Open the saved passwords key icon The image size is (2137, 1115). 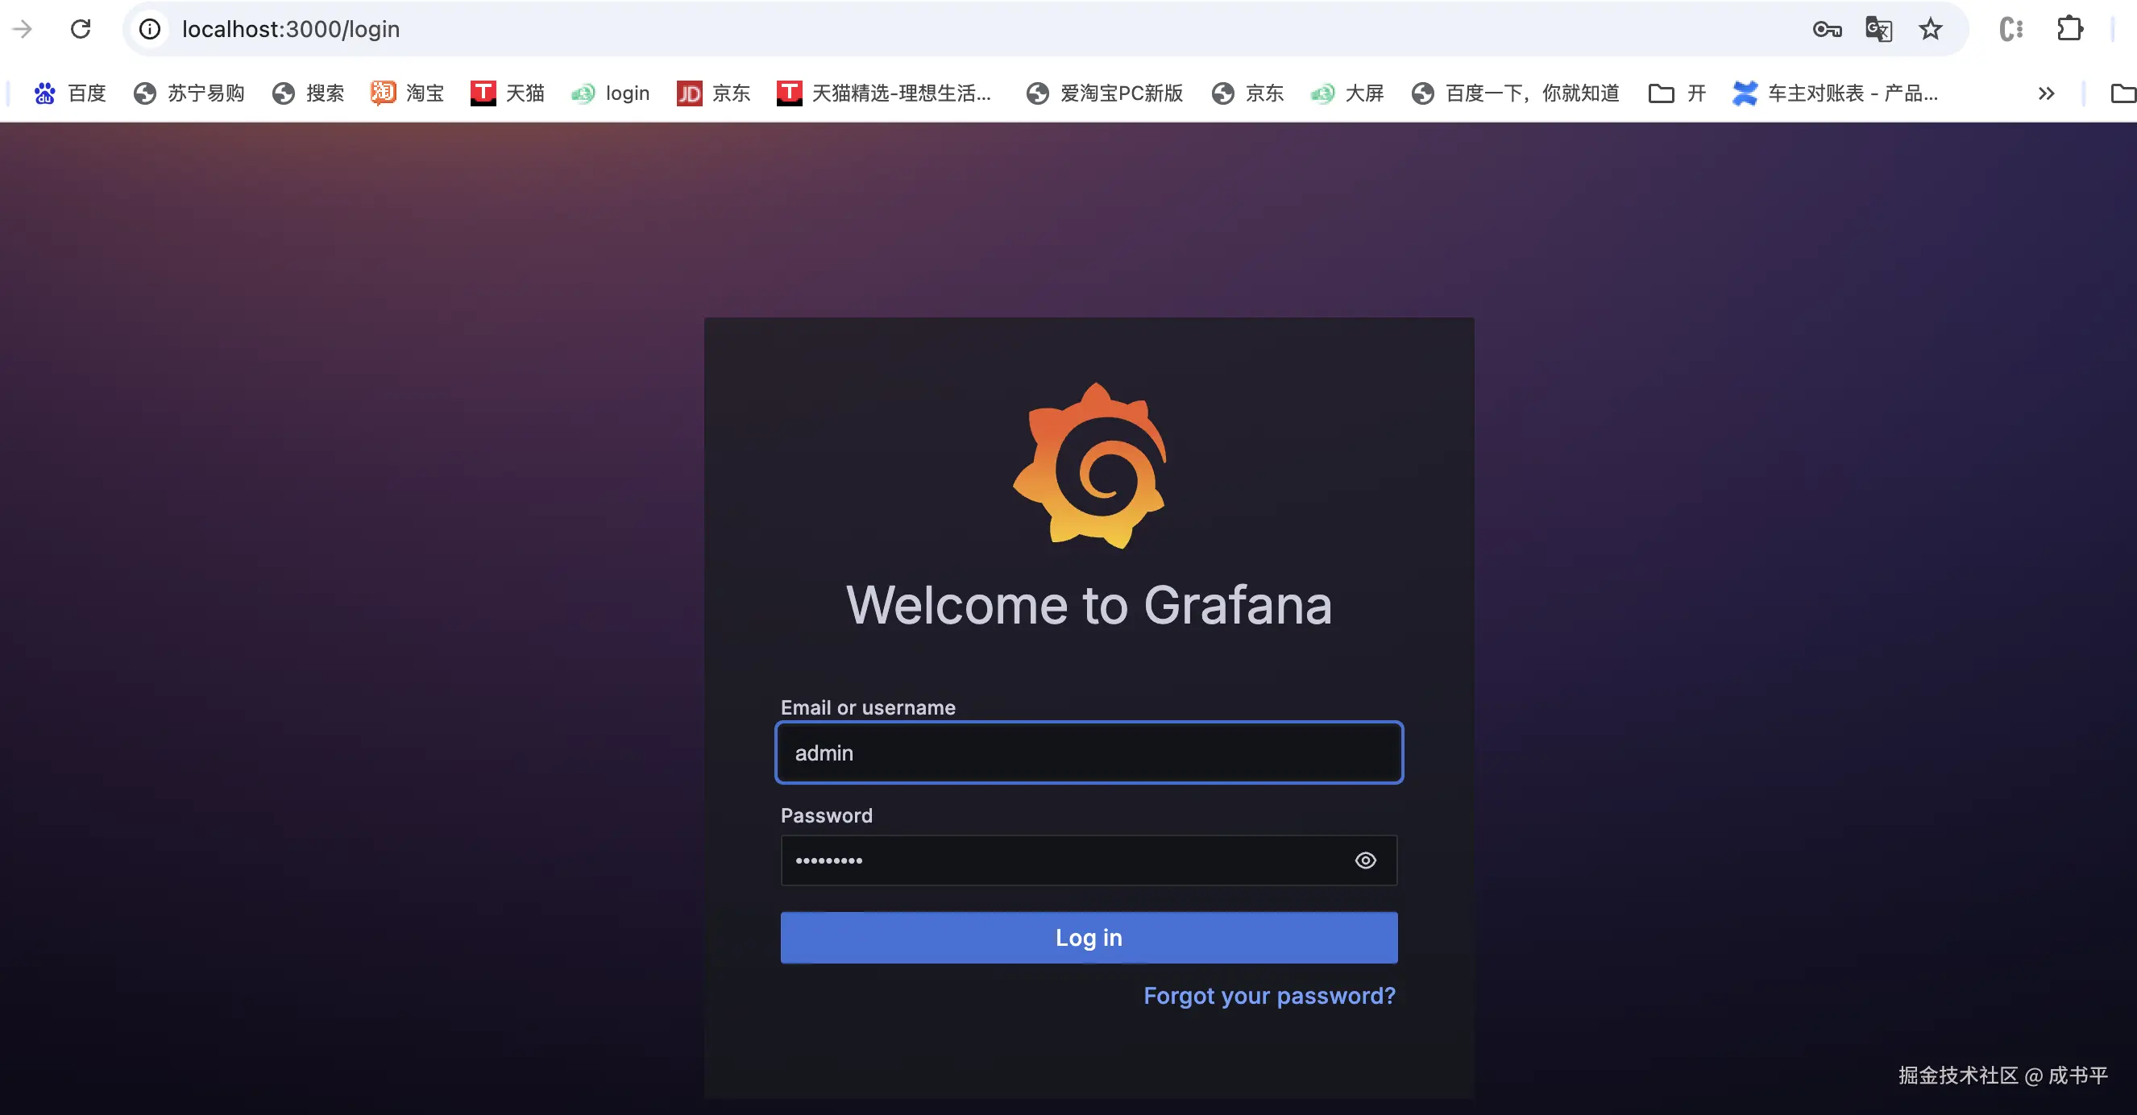tap(1827, 29)
